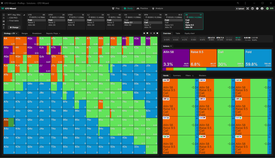Open the Ranges tab
Screen dimensions: 275x158
tap(25, 33)
